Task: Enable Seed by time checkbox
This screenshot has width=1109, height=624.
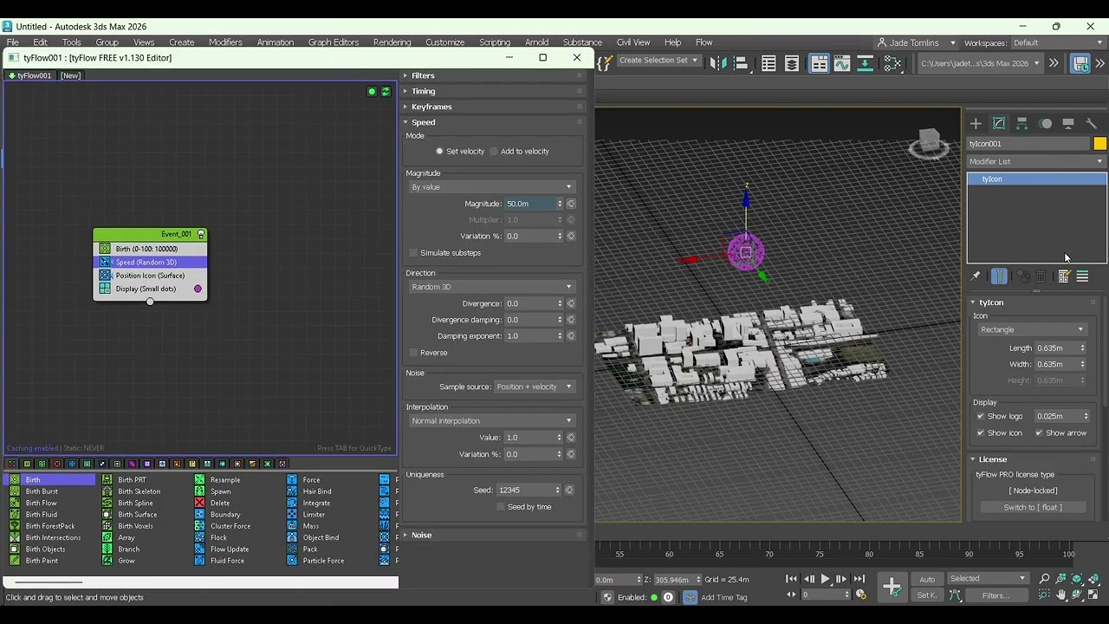Action: [x=501, y=507]
